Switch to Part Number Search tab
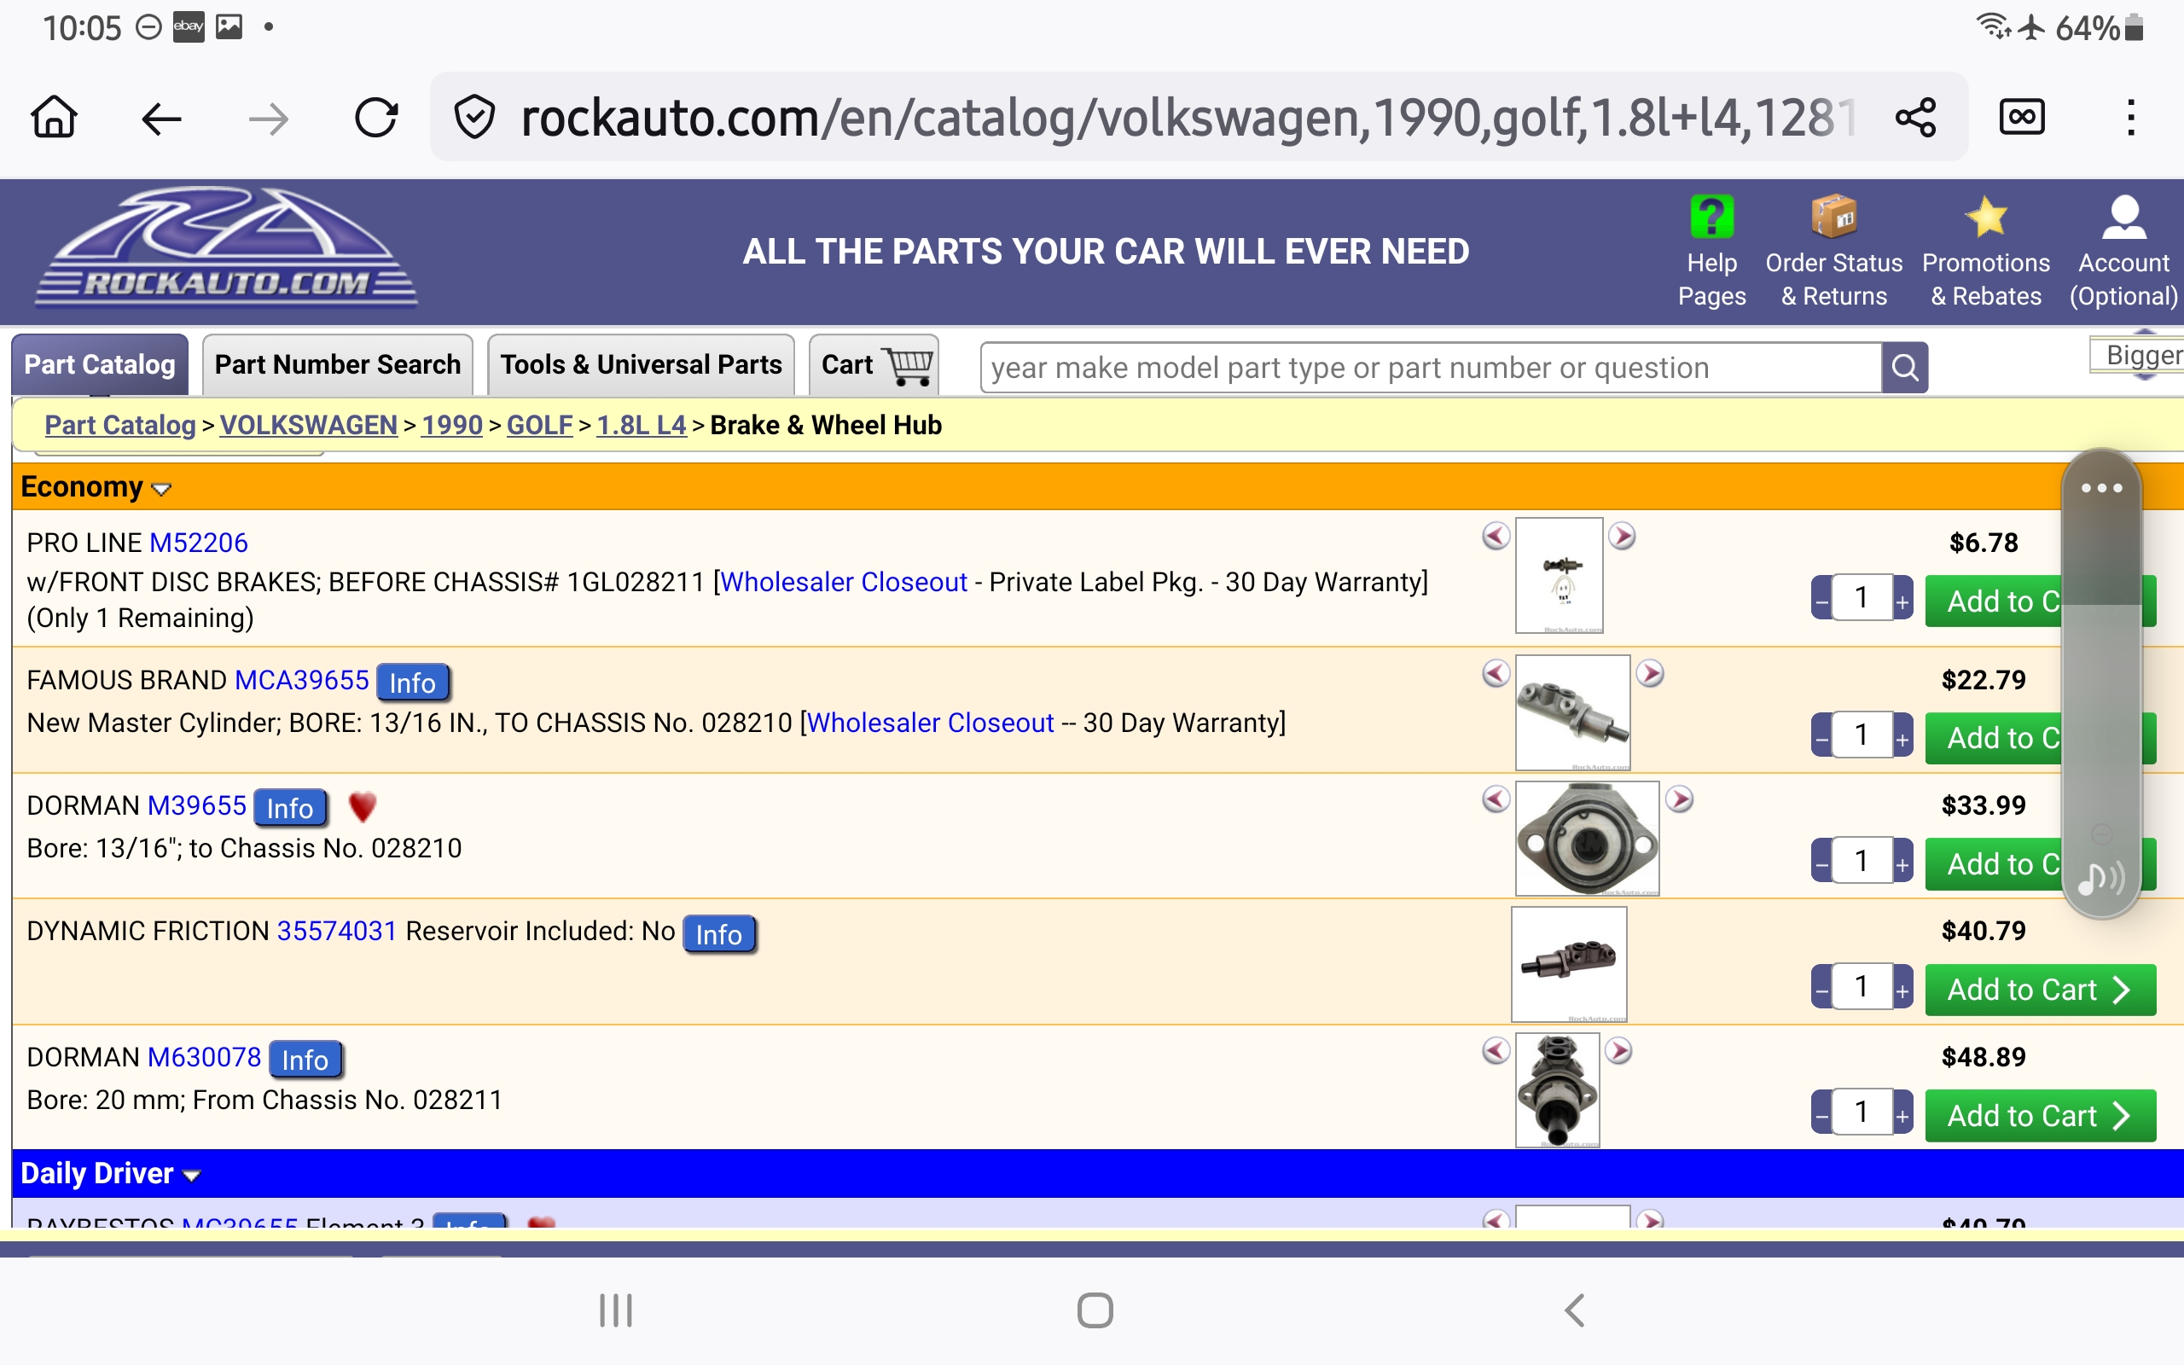The height and width of the screenshot is (1365, 2184). (x=338, y=365)
